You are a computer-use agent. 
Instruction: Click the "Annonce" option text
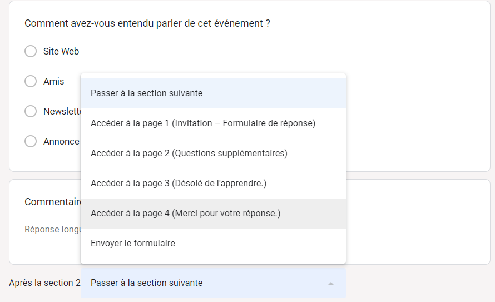click(x=61, y=141)
